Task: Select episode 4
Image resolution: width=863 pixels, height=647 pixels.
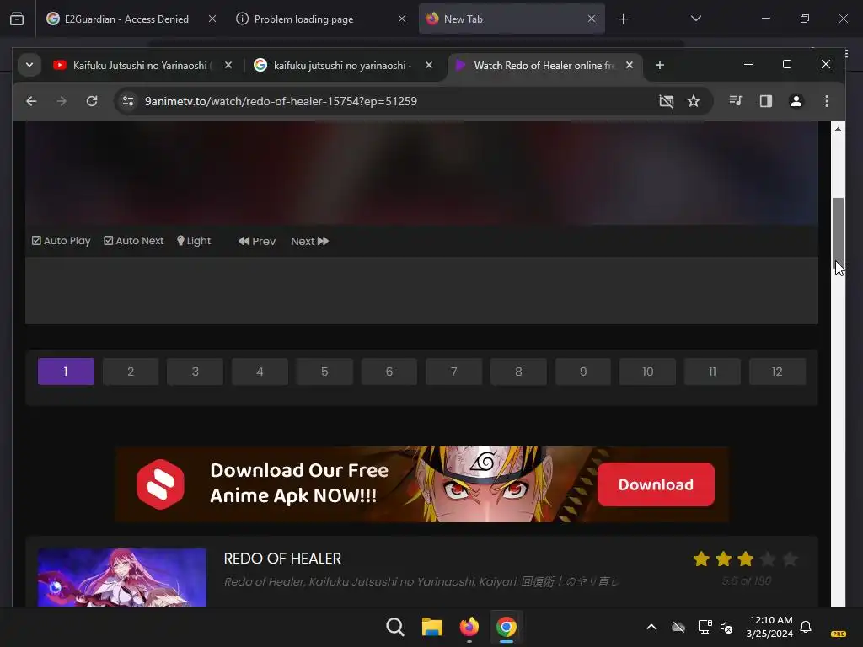Action: 260,372
